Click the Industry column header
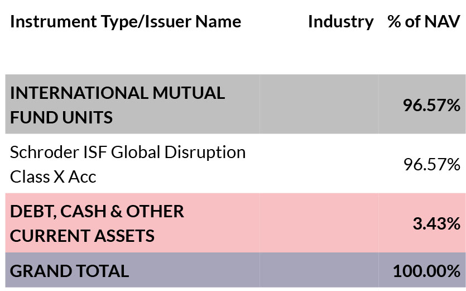 coord(340,22)
